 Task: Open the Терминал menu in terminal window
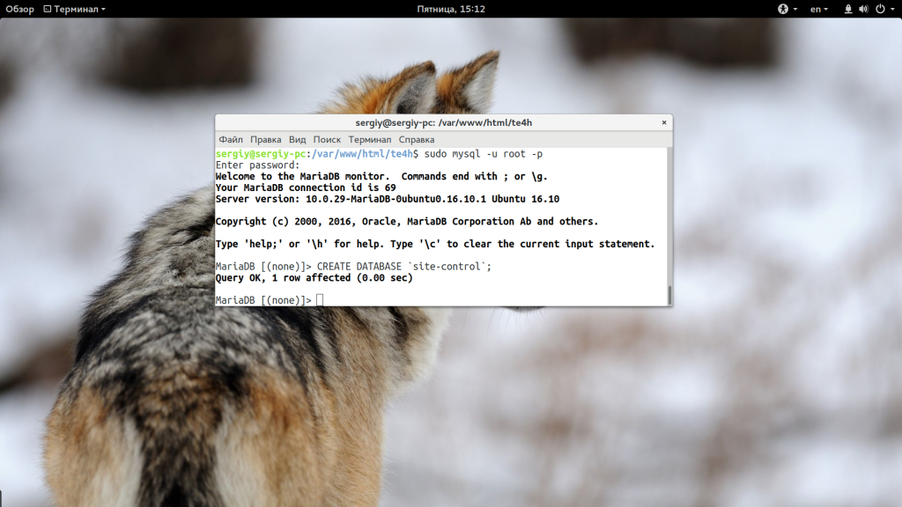click(369, 139)
